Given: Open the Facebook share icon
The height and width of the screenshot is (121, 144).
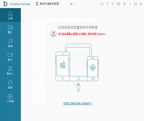Looking at the screenshot, I should tap(113, 4).
